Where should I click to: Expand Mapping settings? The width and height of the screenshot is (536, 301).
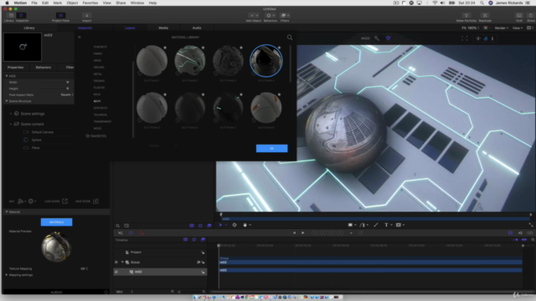pos(7,275)
